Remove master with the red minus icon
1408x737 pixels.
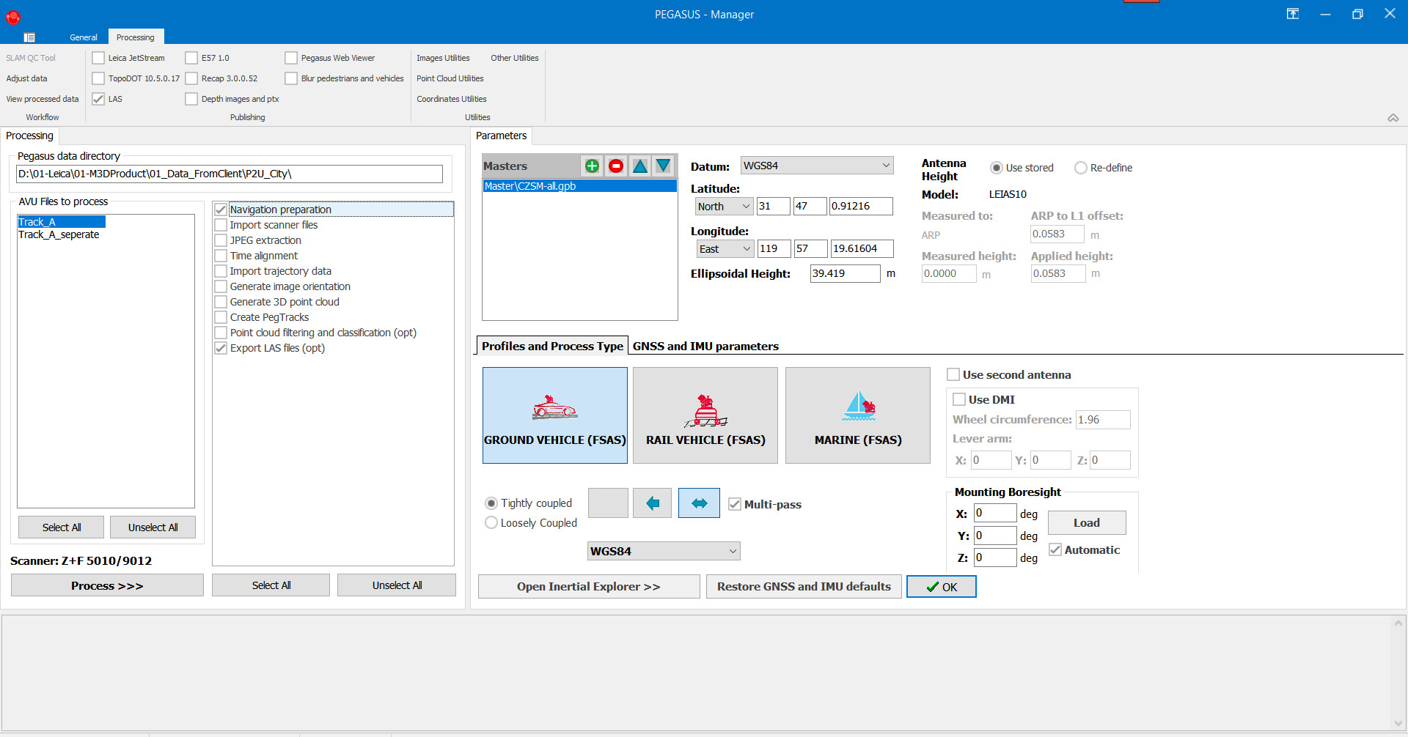(x=616, y=166)
